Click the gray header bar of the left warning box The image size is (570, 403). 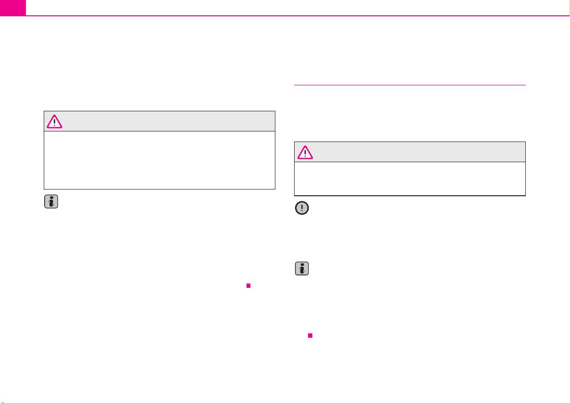160,121
